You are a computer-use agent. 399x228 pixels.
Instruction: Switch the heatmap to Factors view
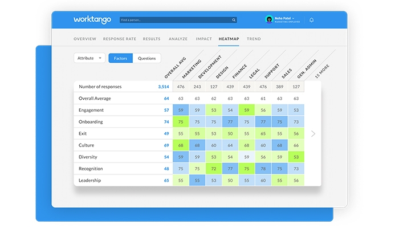(x=120, y=58)
